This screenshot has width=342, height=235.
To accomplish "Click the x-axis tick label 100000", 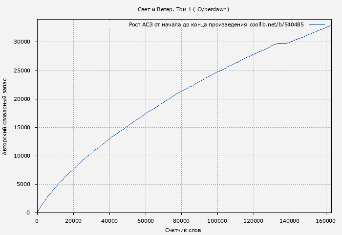I will (x=217, y=220).
